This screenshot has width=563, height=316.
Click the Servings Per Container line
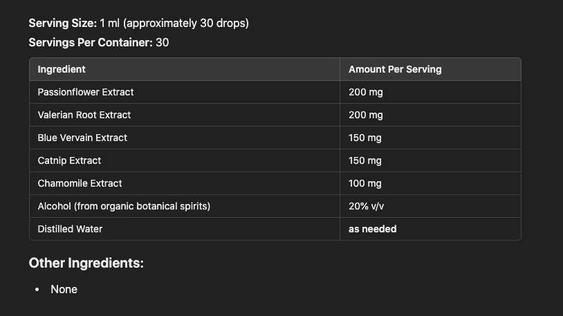point(98,43)
